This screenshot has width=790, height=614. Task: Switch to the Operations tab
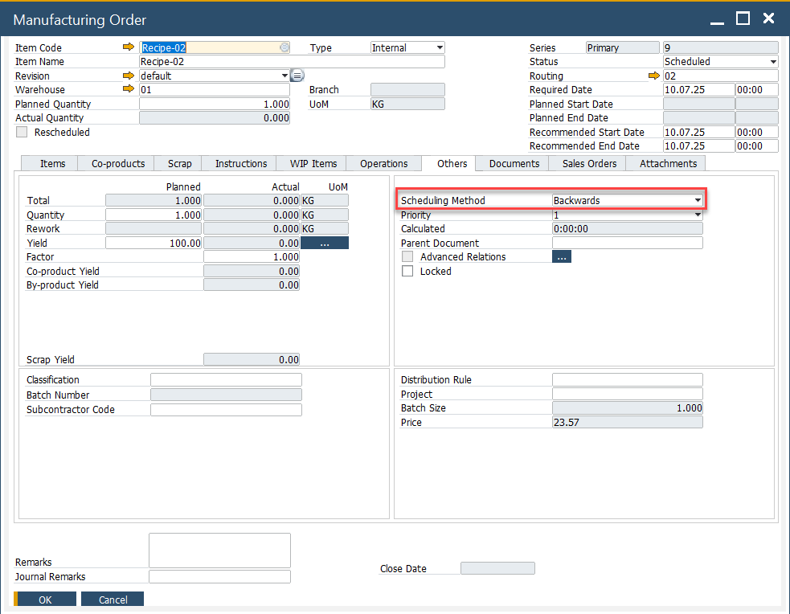click(383, 163)
